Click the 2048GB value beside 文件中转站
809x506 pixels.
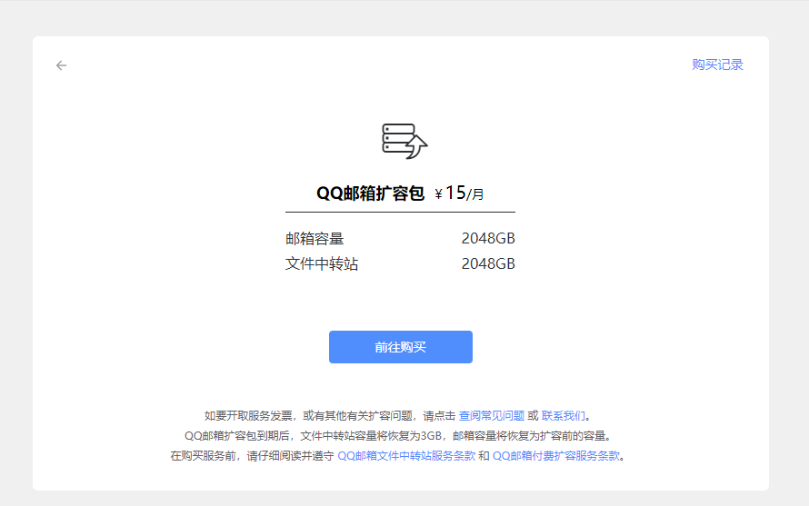(x=487, y=264)
